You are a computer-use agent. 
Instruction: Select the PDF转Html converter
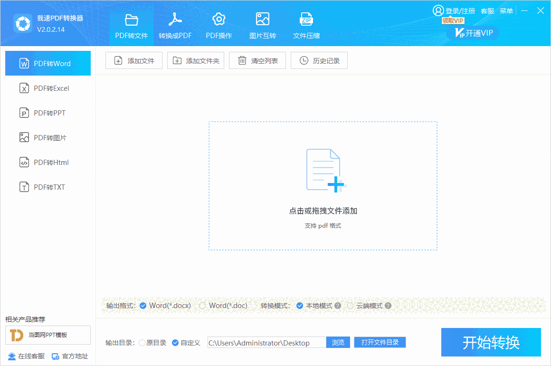(47, 162)
